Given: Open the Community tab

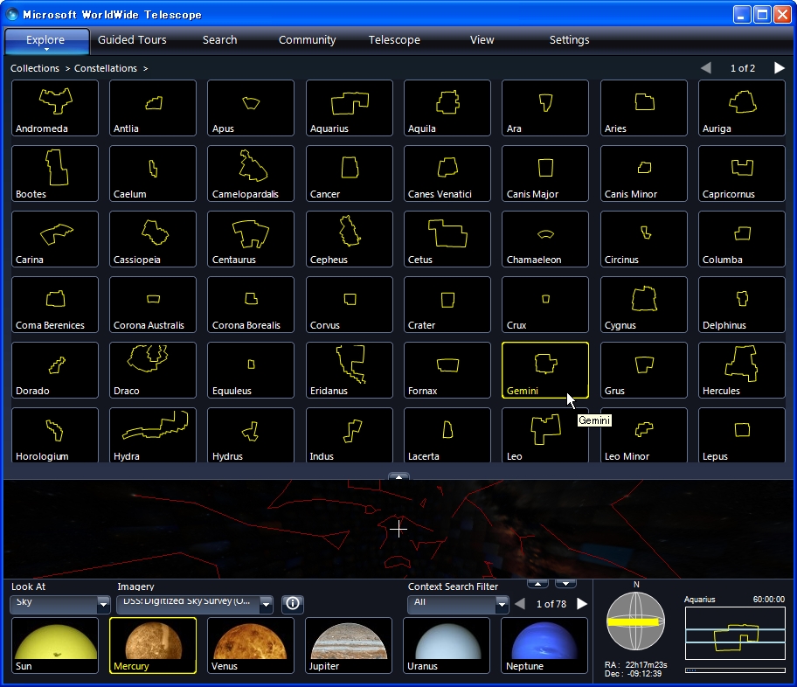Looking at the screenshot, I should click(307, 39).
